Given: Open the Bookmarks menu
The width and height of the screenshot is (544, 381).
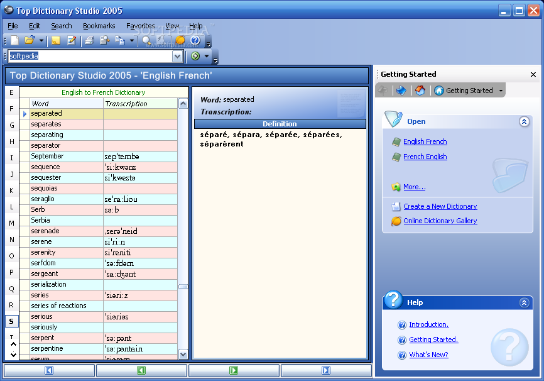Looking at the screenshot, I should [x=99, y=26].
